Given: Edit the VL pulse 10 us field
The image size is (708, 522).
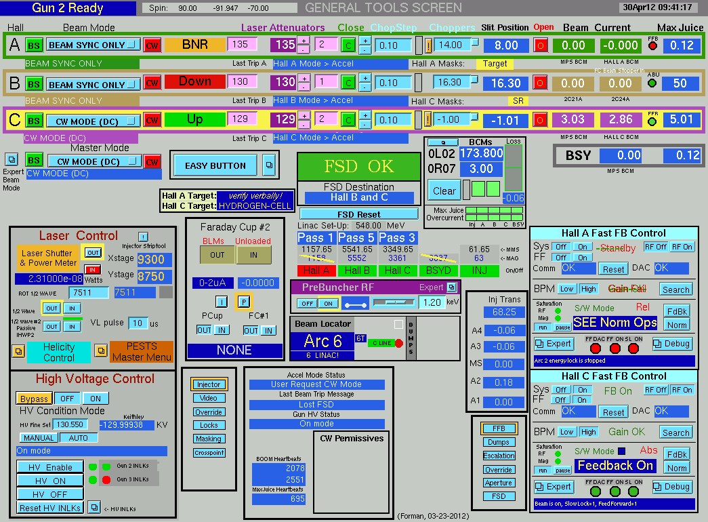Looking at the screenshot, I should click(x=138, y=323).
